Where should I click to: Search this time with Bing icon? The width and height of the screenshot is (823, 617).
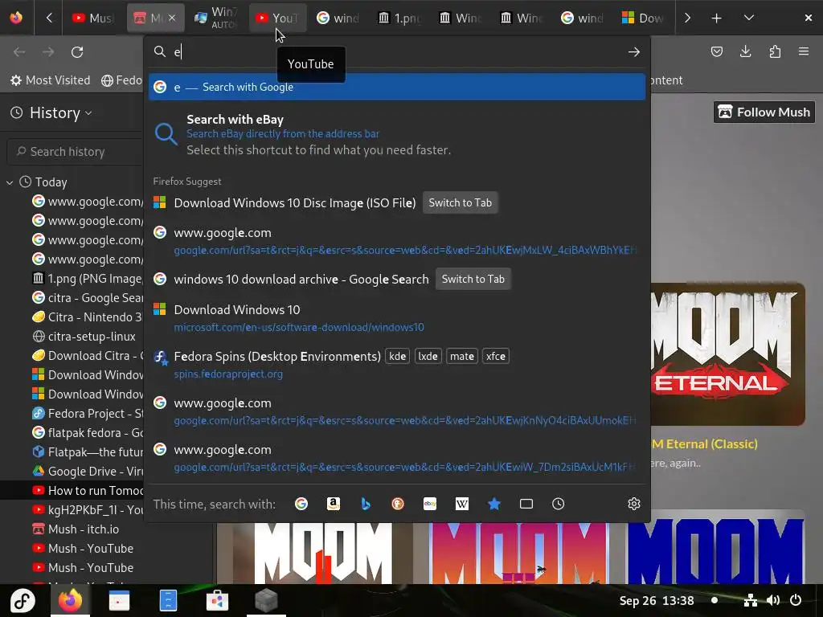[x=366, y=505]
